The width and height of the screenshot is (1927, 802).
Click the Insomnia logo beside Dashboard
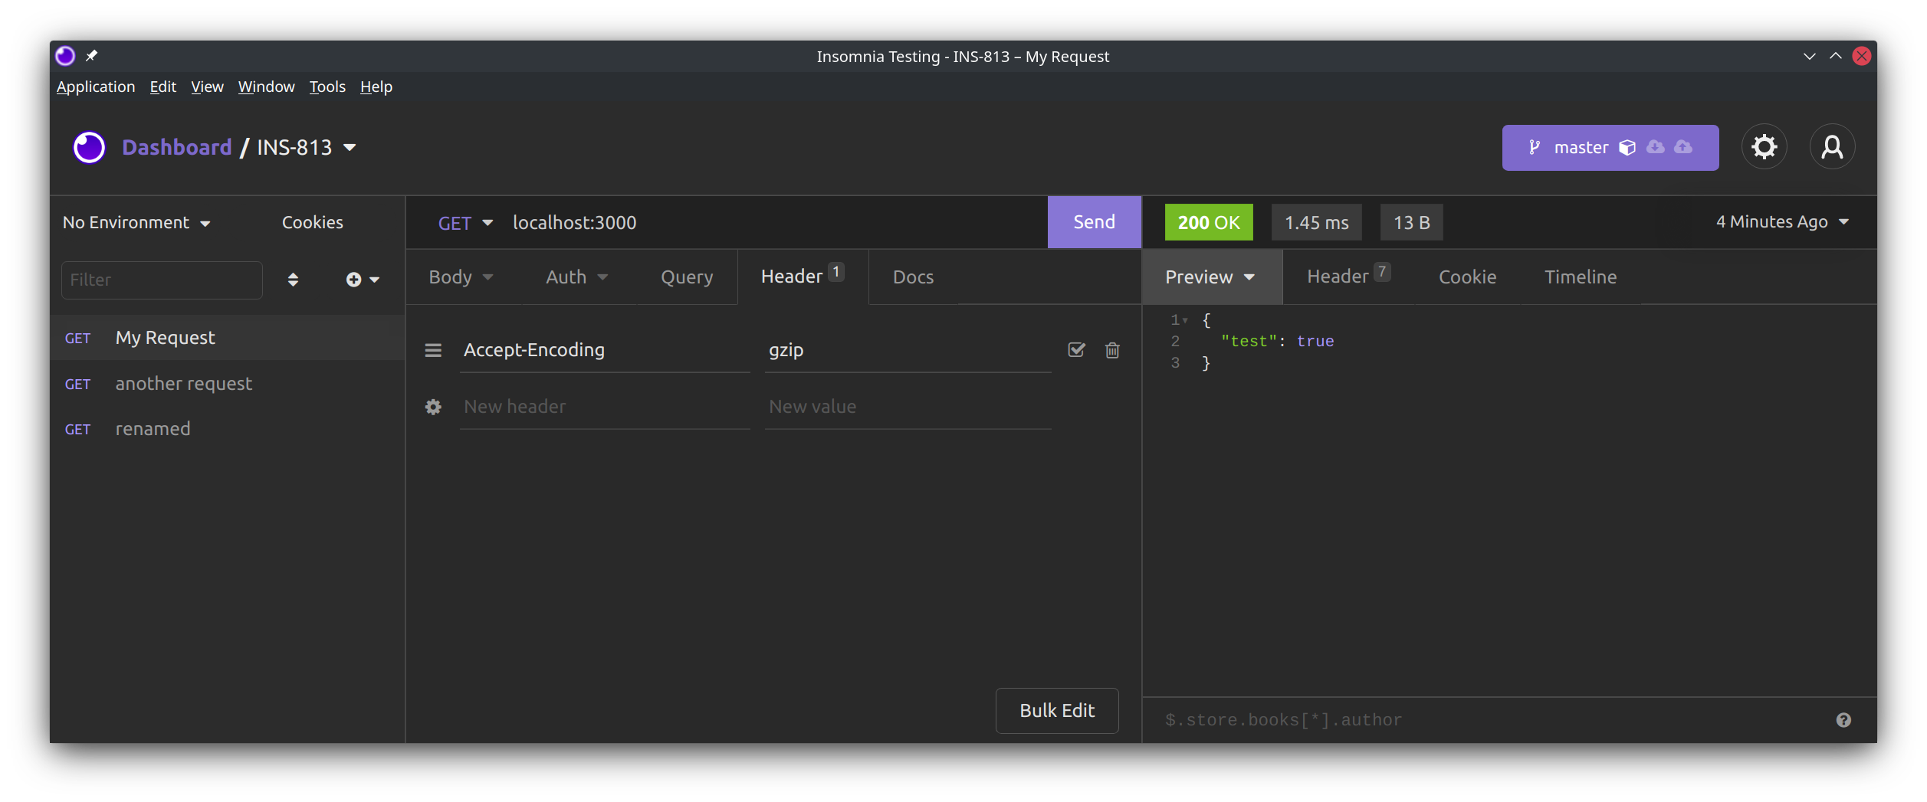89,147
